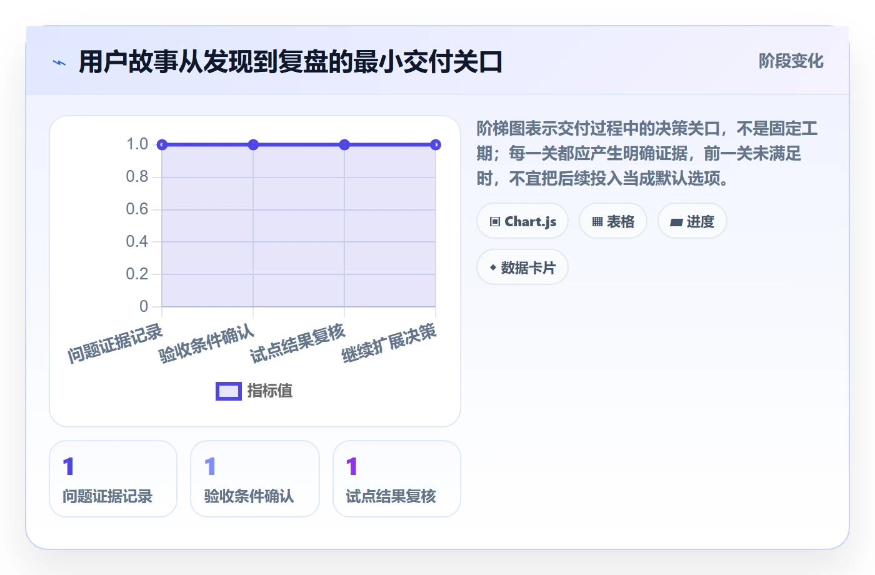Click the table grid icon in 表格 tag
875x575 pixels.
597,222
